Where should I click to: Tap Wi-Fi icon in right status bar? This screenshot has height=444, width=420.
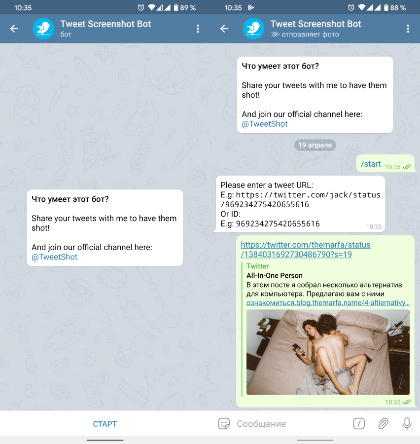(x=361, y=7)
